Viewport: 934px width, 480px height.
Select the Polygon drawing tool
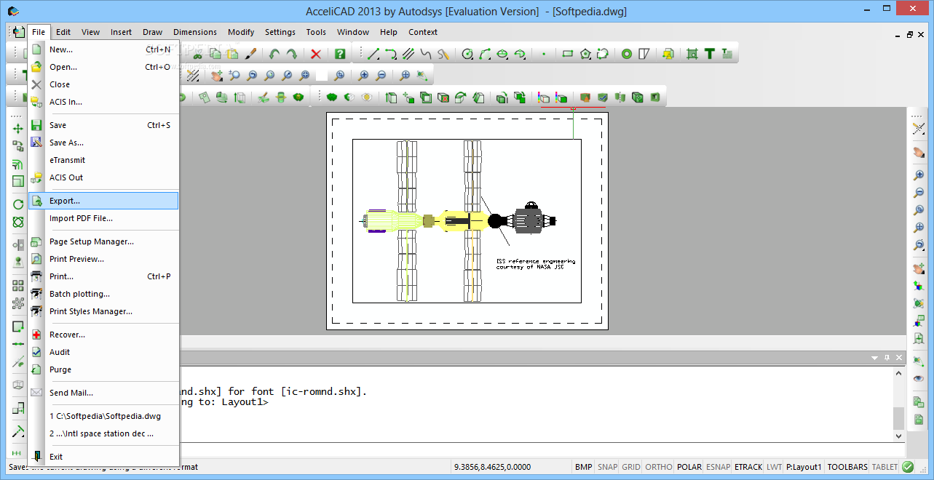pyautogui.click(x=585, y=53)
